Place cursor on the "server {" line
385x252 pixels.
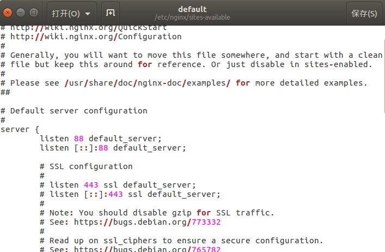[x=20, y=129]
